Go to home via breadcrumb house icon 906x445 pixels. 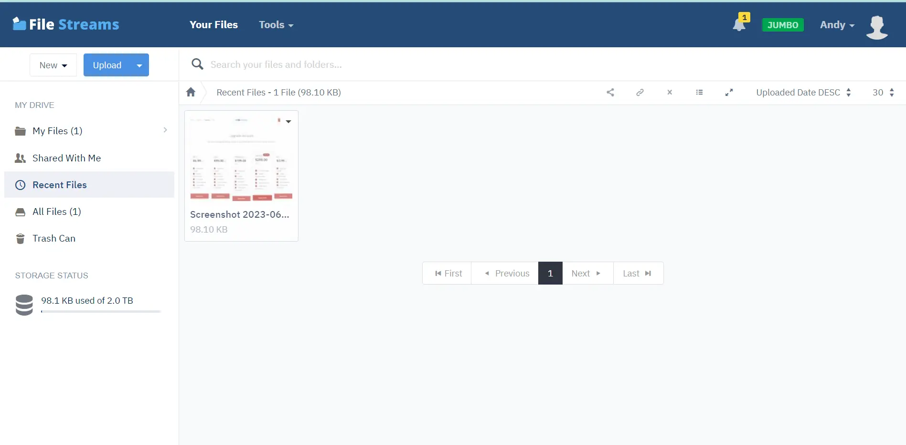(x=191, y=92)
